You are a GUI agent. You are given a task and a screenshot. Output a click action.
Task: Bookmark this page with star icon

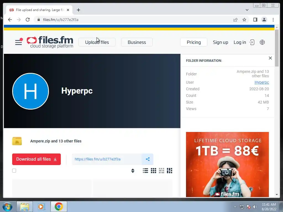(244, 20)
